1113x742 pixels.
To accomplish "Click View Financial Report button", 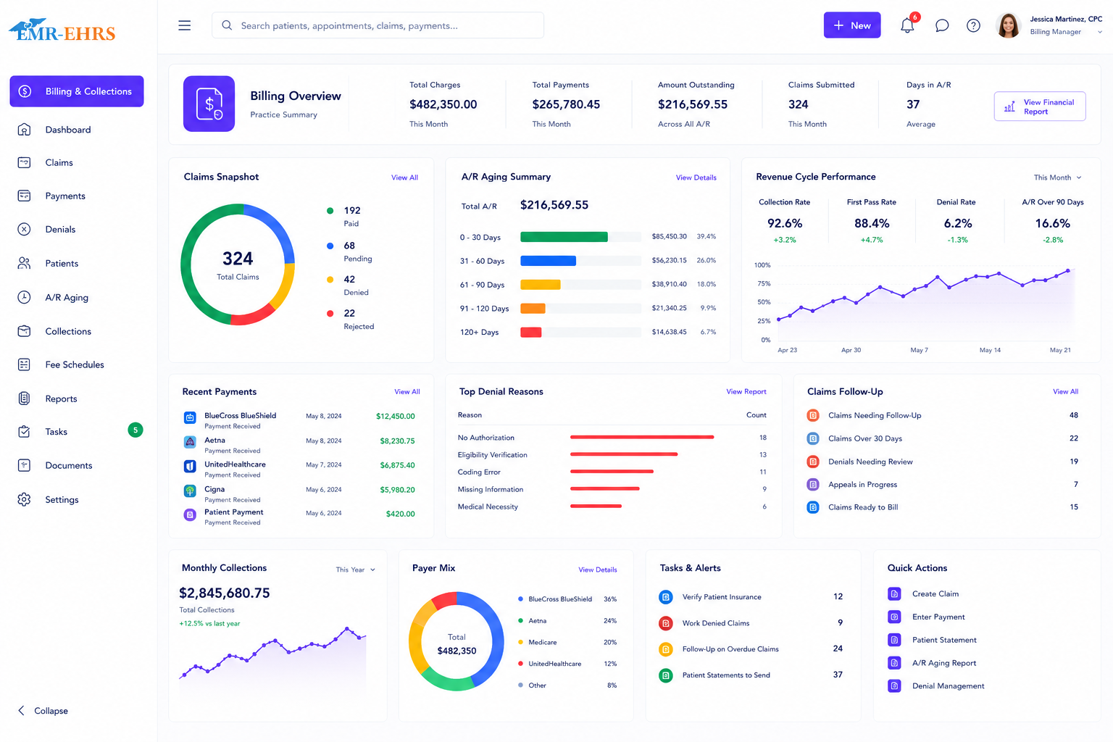I will pyautogui.click(x=1040, y=107).
